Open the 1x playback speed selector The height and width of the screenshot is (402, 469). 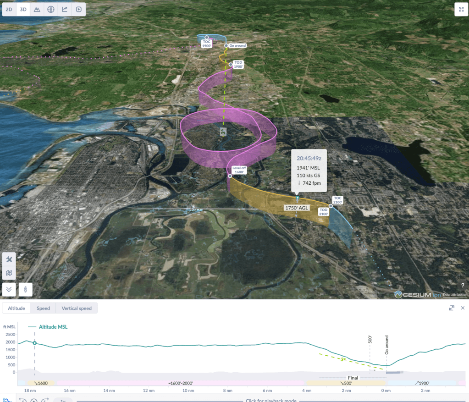coord(62,400)
